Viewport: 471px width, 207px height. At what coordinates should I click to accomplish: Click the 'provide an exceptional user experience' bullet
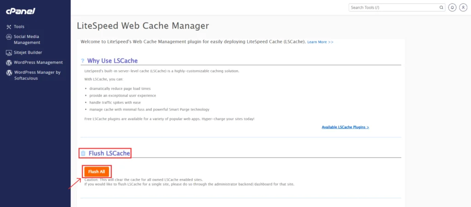(x=122, y=95)
